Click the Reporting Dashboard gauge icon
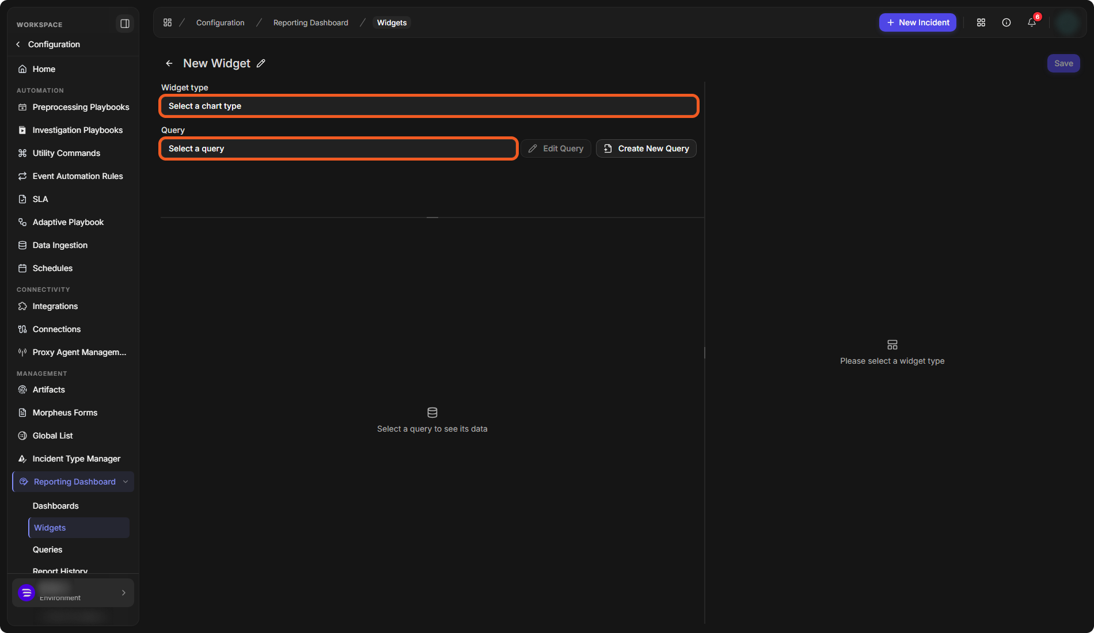This screenshot has width=1094, height=633. click(x=24, y=482)
